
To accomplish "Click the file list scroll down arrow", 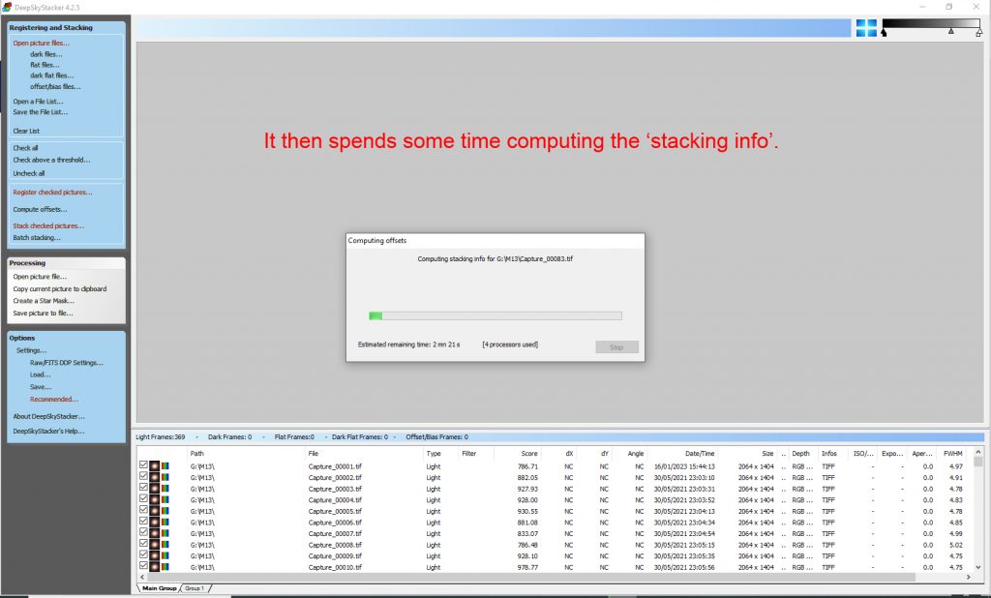I will tap(978, 567).
